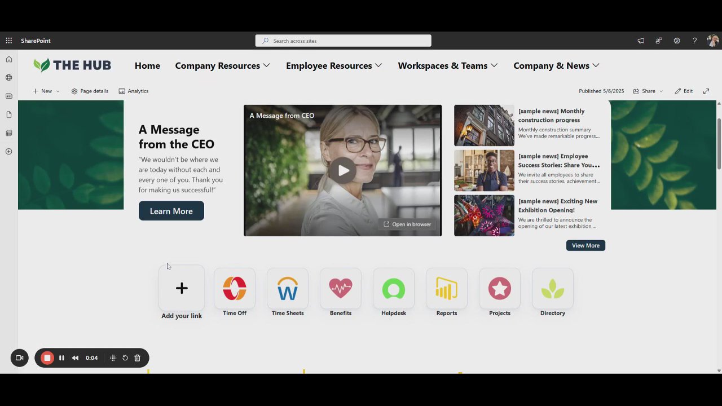The height and width of the screenshot is (406, 722).
Task: Play the Message from CEO video
Action: click(343, 170)
